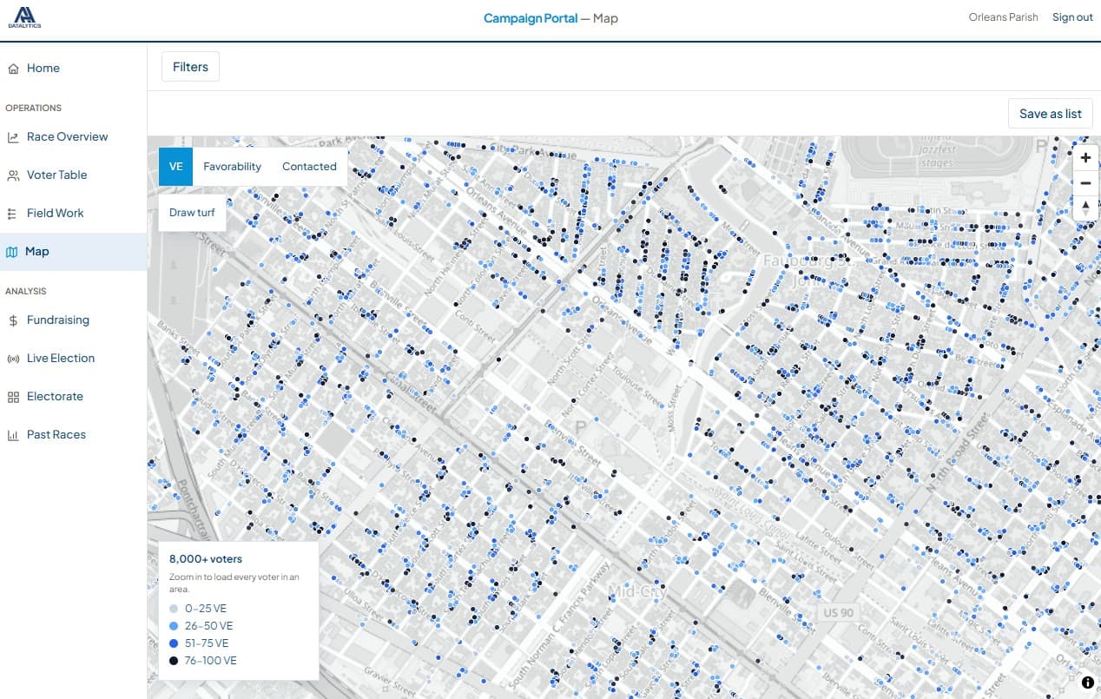Click the Datalytics logo
Screen dimensions: 1101x699
[x=24, y=17]
